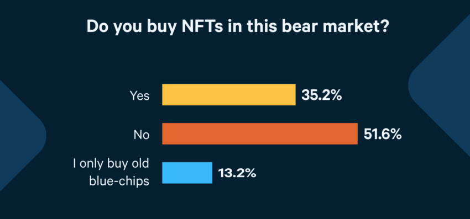Click the chart title about bear market

click(x=238, y=27)
